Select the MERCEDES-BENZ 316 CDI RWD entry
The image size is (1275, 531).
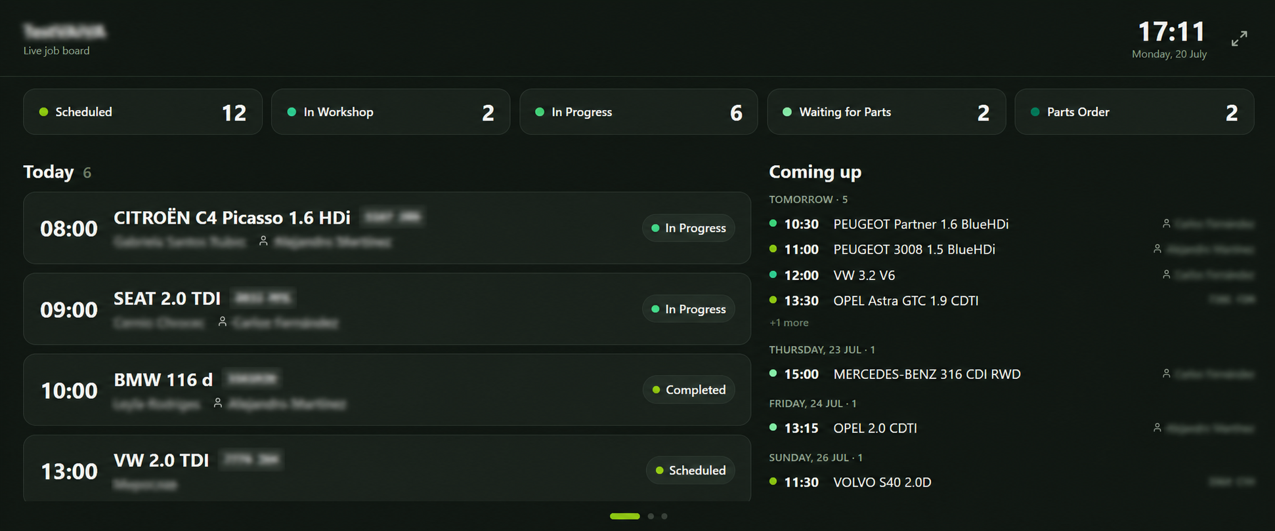click(x=1012, y=374)
